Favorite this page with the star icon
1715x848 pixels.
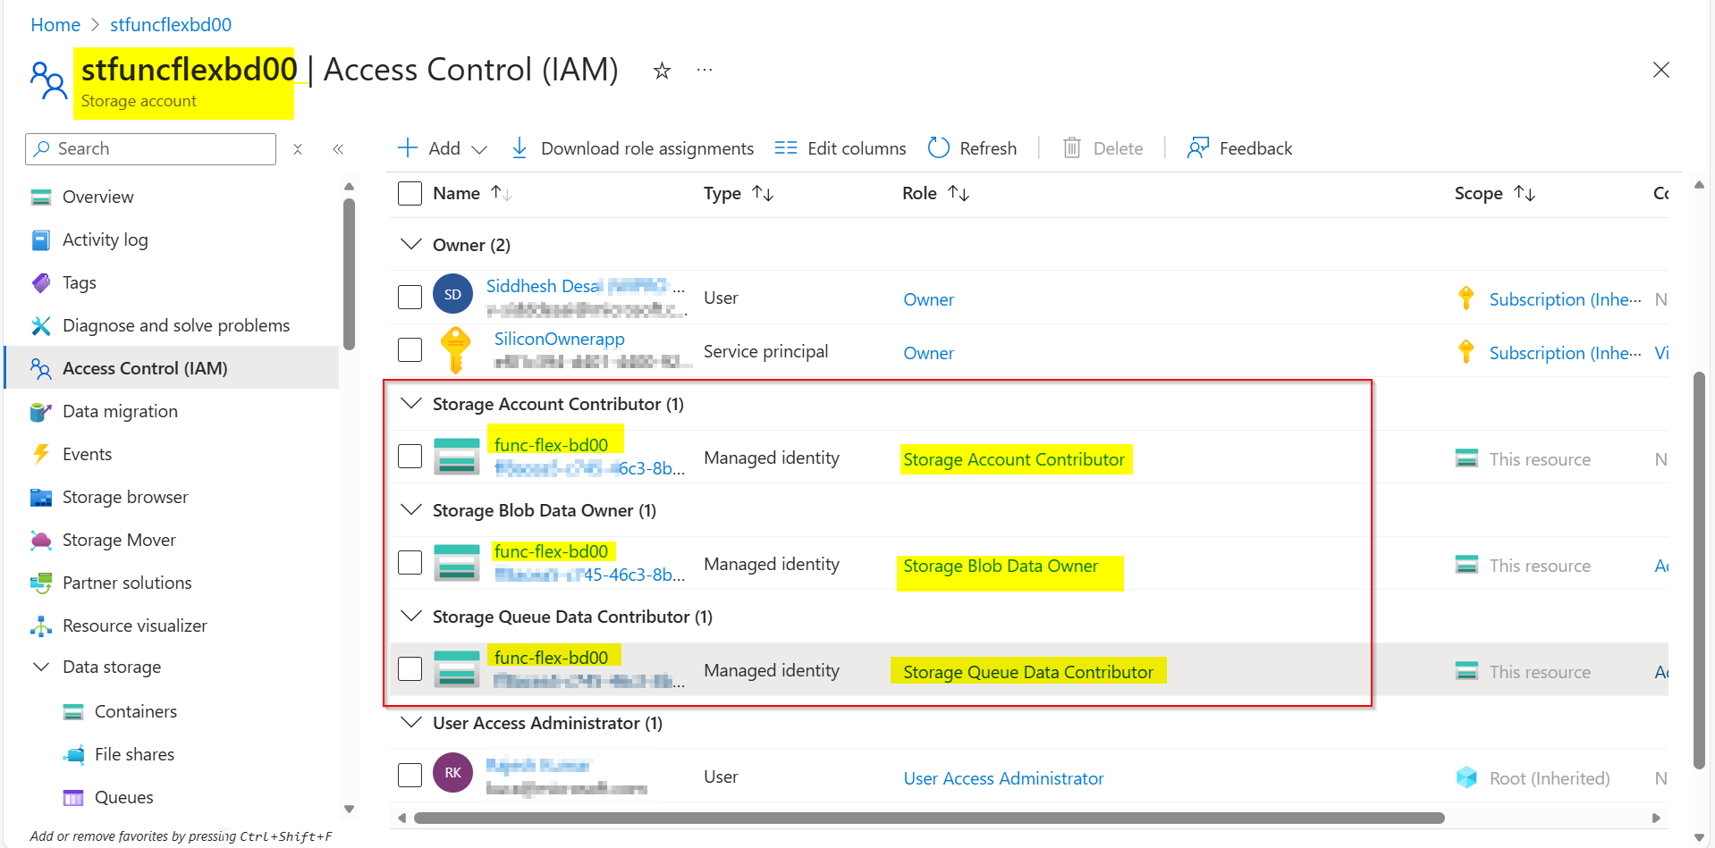click(x=662, y=71)
